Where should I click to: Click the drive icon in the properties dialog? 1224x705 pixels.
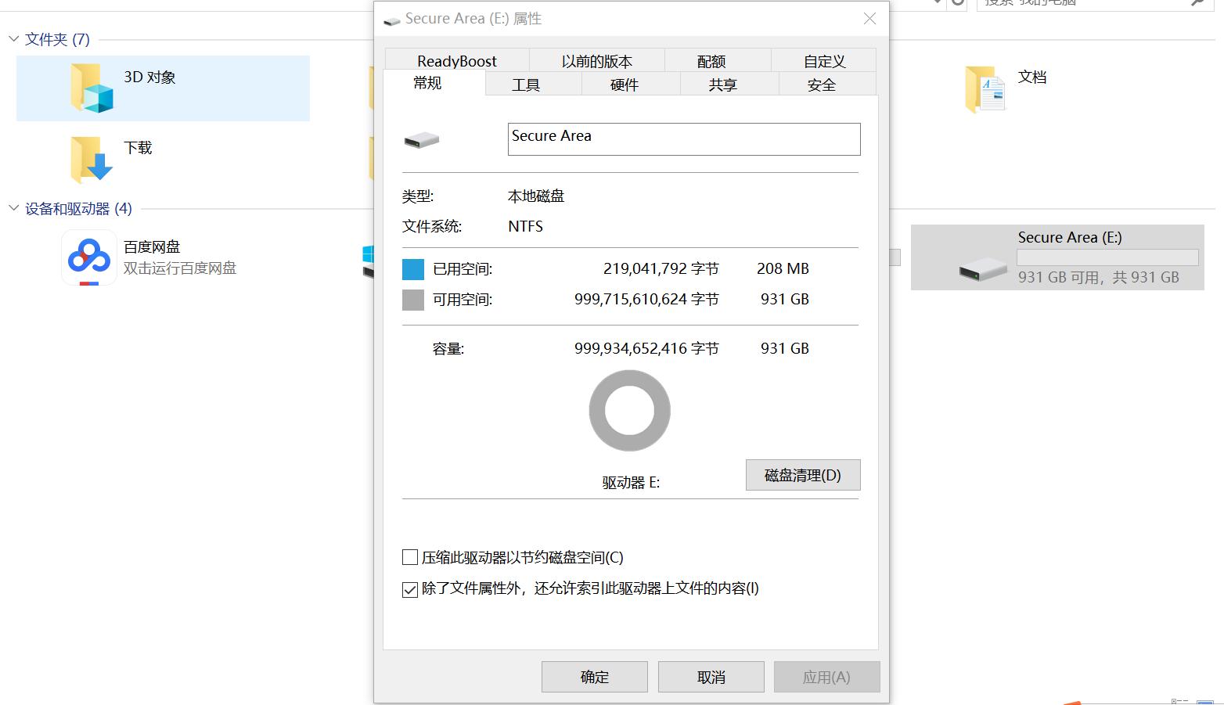(x=421, y=139)
